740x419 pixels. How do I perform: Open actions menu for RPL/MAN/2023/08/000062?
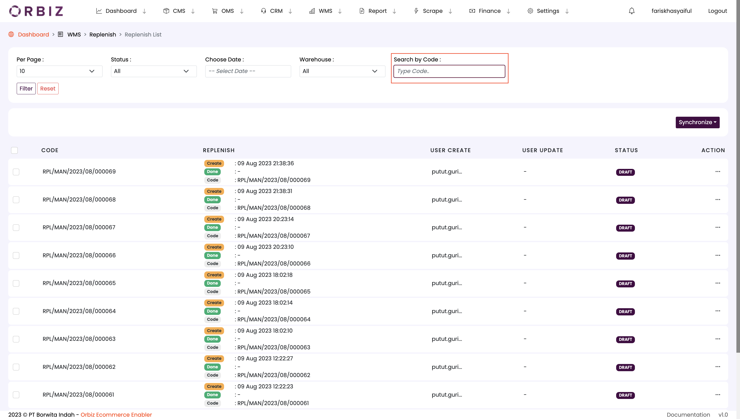[x=718, y=367]
